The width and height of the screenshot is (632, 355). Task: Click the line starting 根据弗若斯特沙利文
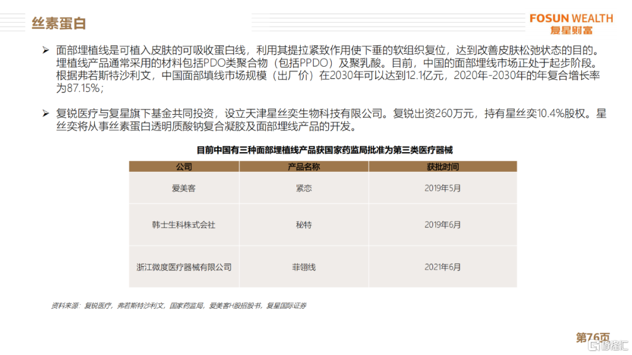[x=328, y=76]
